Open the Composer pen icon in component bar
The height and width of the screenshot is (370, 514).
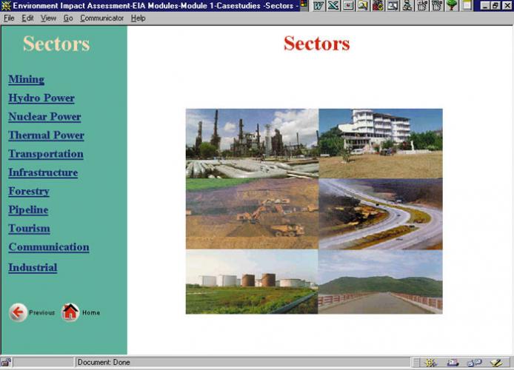496,363
